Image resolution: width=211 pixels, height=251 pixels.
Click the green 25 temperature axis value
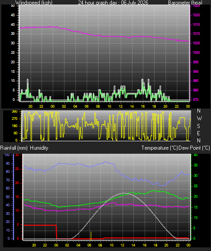tap(196, 186)
